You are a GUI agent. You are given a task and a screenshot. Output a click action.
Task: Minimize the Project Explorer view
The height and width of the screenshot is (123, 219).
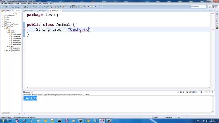tap(16, 11)
